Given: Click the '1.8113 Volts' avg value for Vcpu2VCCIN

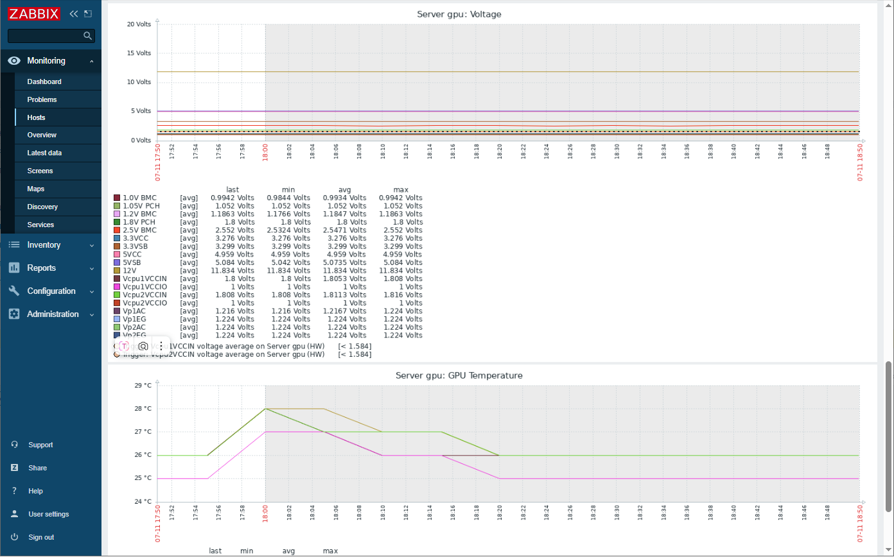Looking at the screenshot, I should click(x=344, y=295).
